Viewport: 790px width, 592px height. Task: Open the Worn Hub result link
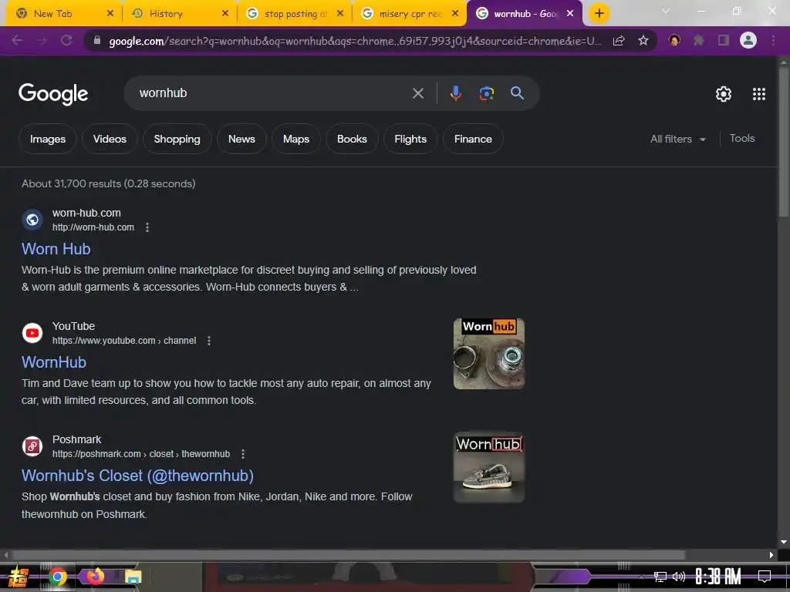click(x=56, y=249)
